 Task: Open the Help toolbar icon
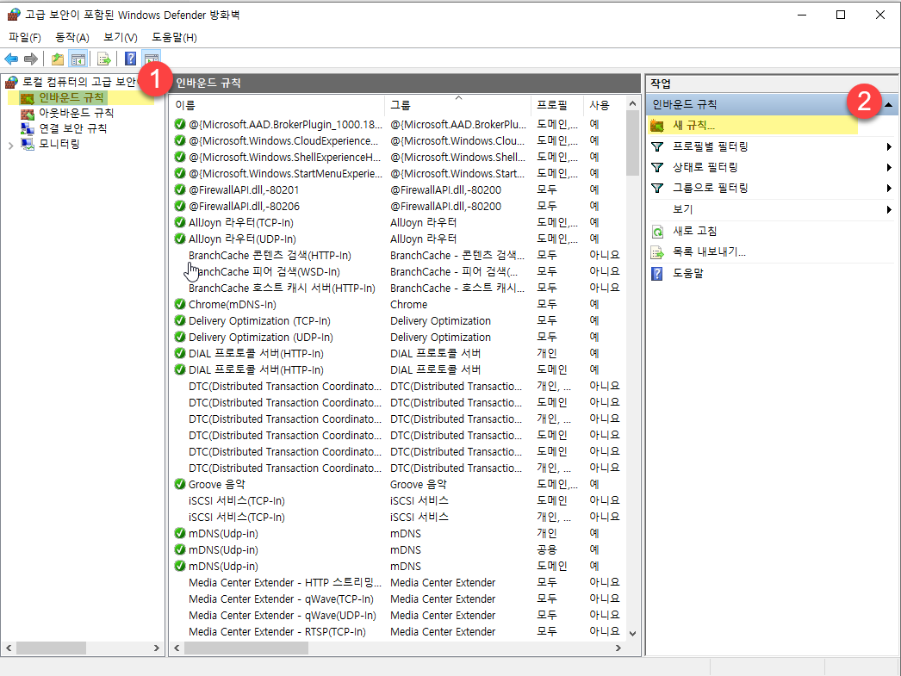tap(130, 59)
